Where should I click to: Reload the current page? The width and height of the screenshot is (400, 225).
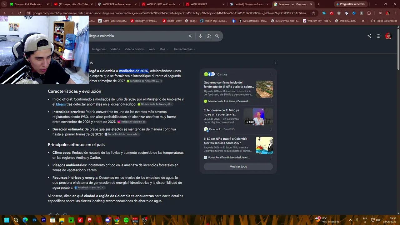20,13
